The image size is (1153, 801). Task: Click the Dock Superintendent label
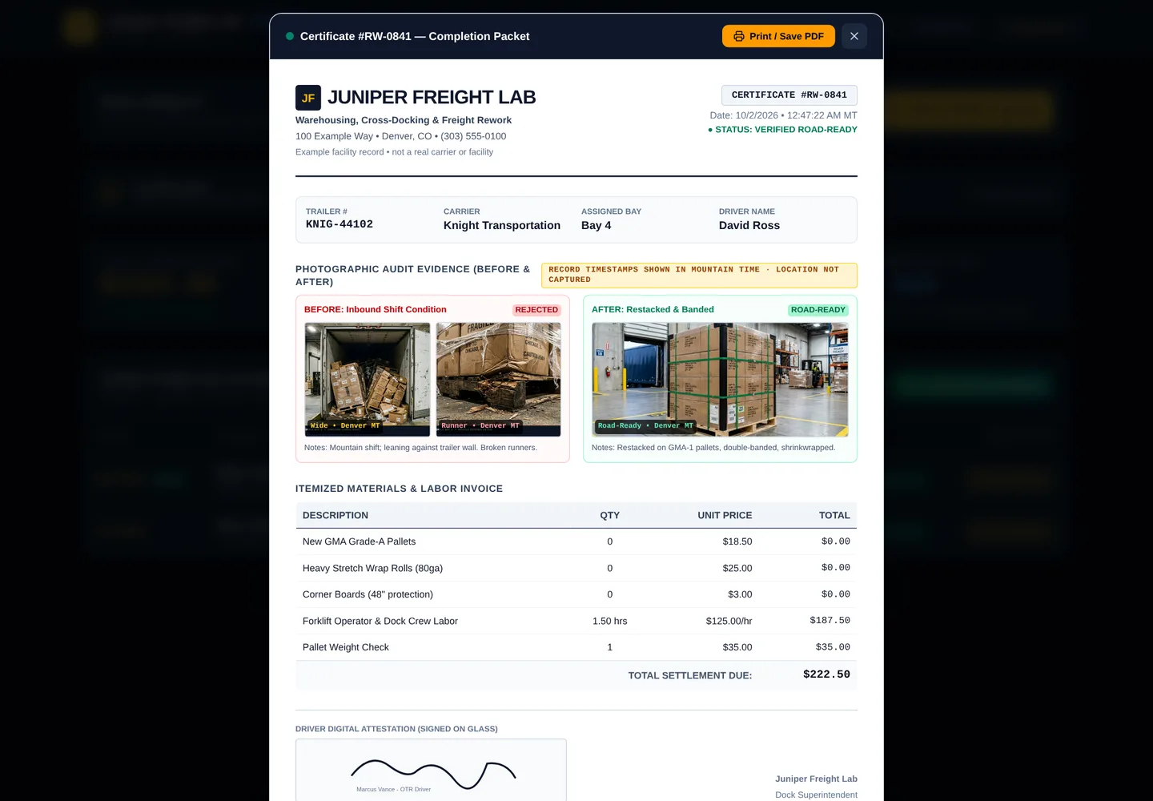816,795
